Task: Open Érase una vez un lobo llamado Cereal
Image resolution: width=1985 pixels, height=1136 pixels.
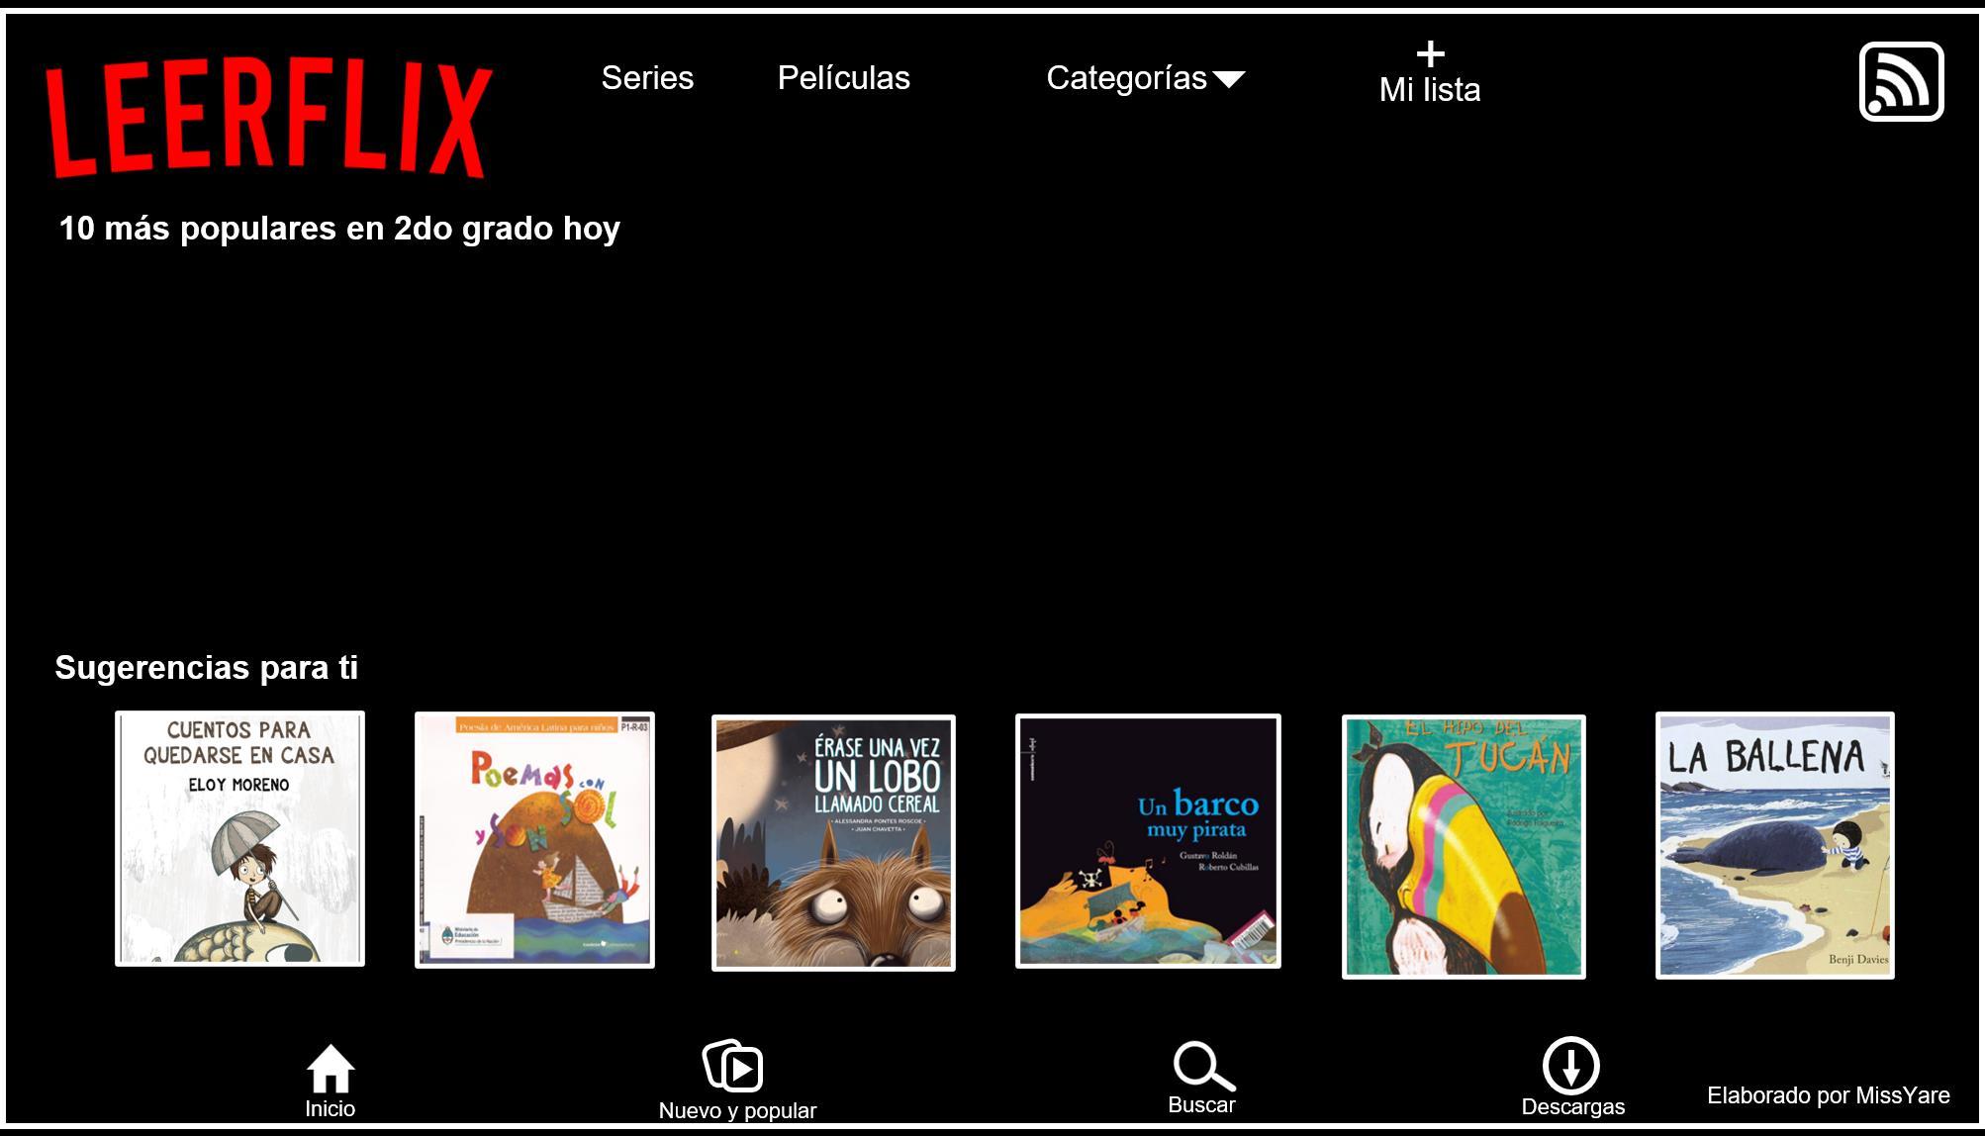Action: (x=833, y=843)
